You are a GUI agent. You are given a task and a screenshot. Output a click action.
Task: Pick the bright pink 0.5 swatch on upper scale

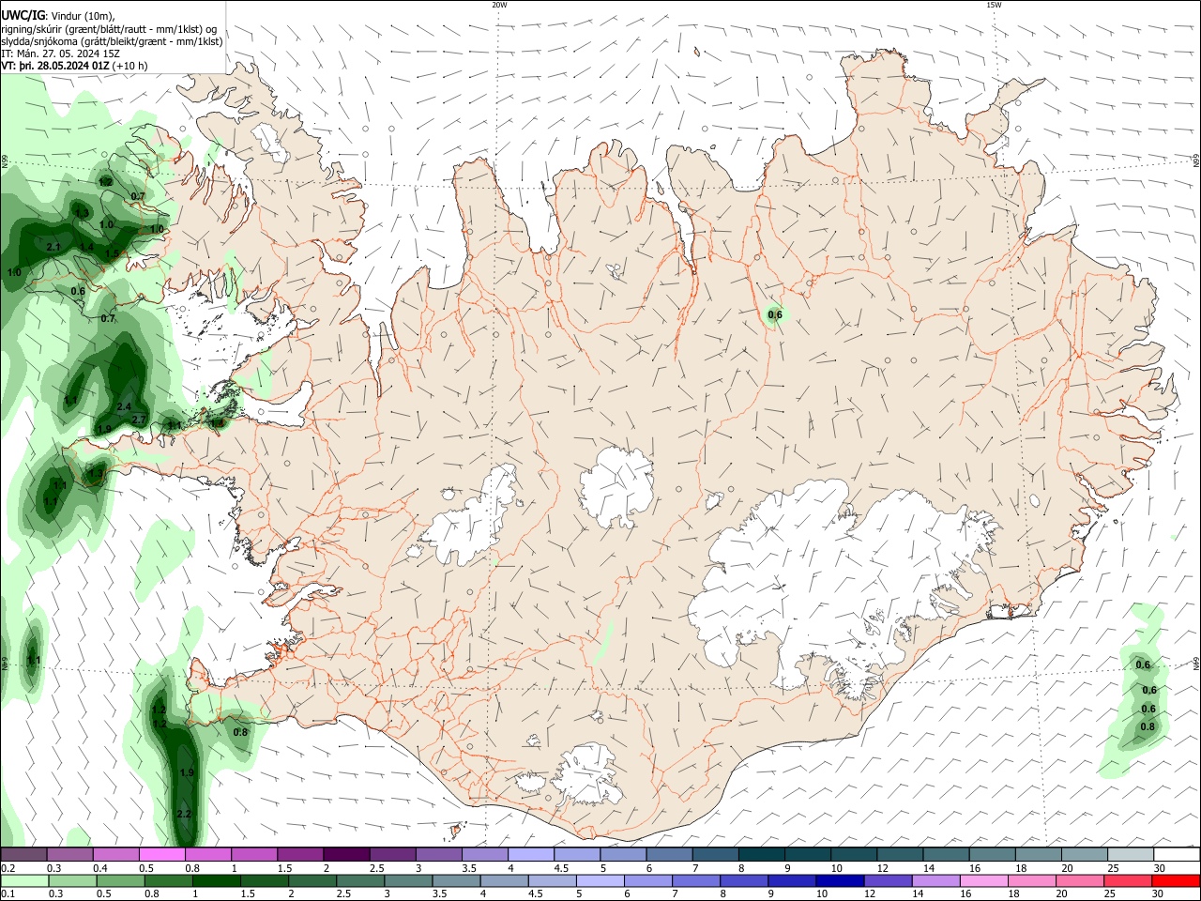(x=161, y=854)
